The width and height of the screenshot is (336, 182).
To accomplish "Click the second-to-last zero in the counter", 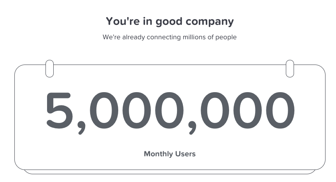I will click(x=247, y=110).
